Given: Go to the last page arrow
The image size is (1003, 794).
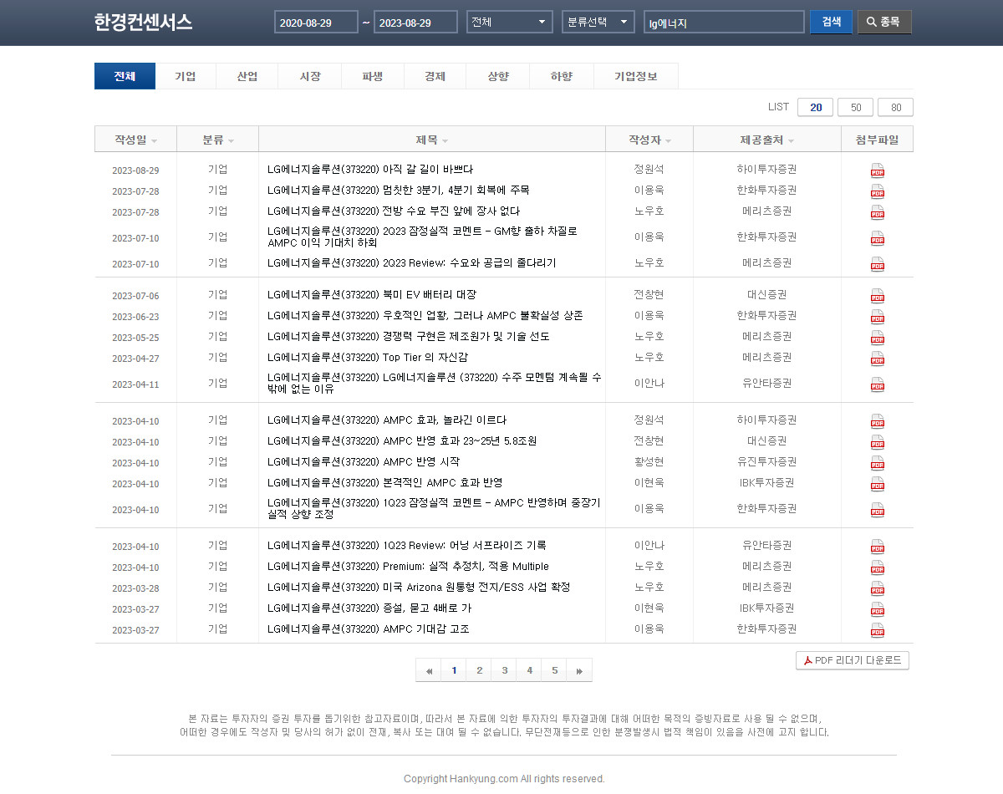Looking at the screenshot, I should pyautogui.click(x=579, y=670).
